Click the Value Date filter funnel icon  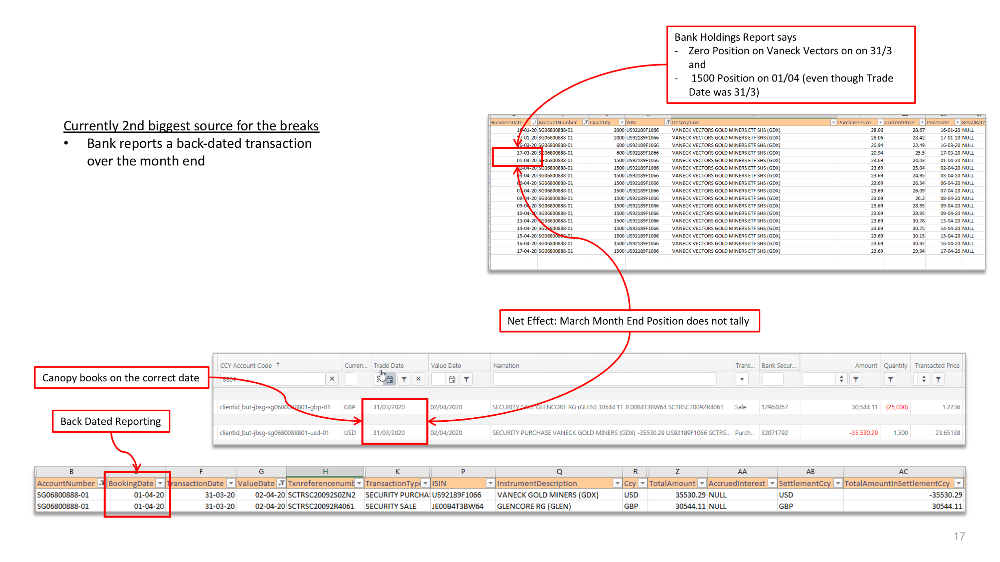coord(466,379)
